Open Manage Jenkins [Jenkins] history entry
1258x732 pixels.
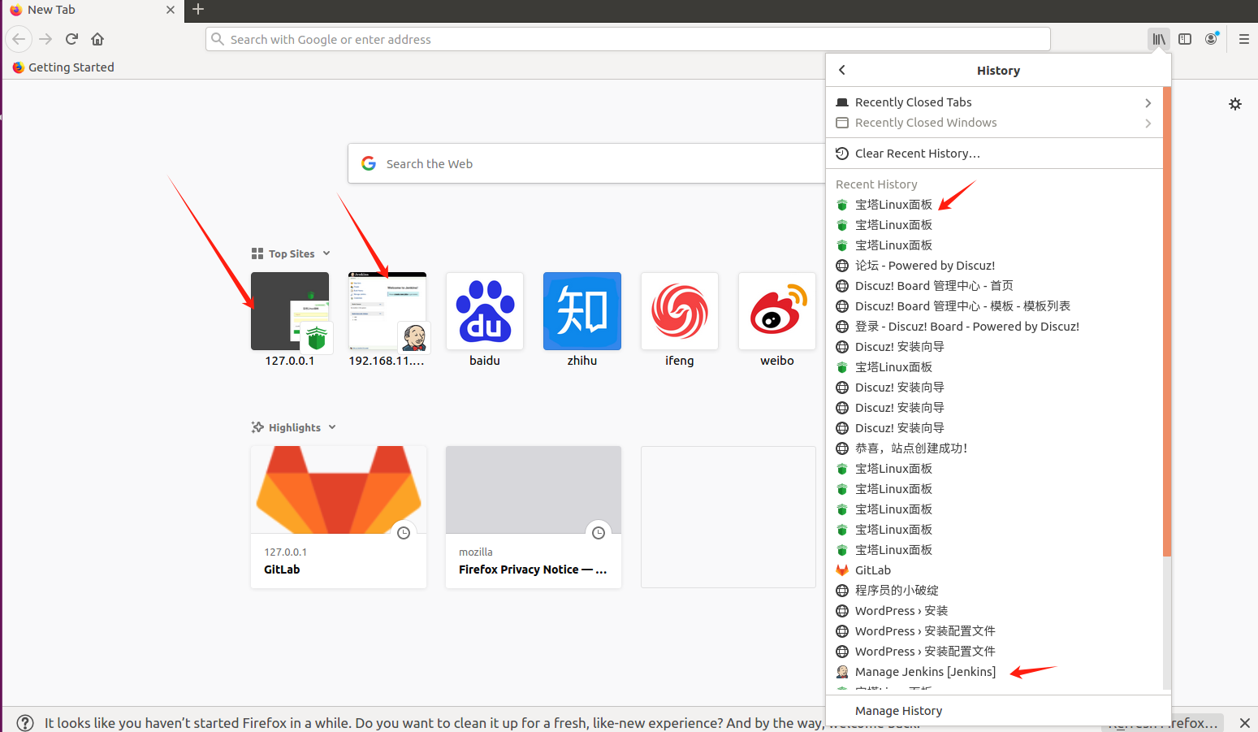coord(994,672)
